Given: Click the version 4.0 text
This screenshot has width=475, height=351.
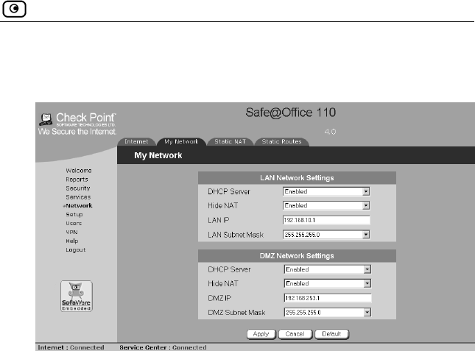Looking at the screenshot, I should click(330, 132).
